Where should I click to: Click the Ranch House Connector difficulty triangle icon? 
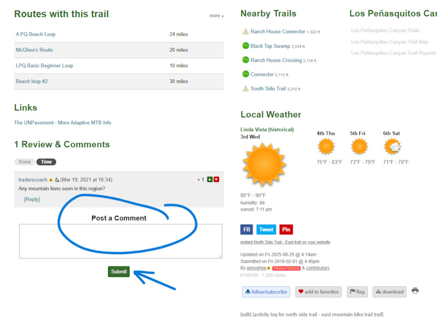245,31
